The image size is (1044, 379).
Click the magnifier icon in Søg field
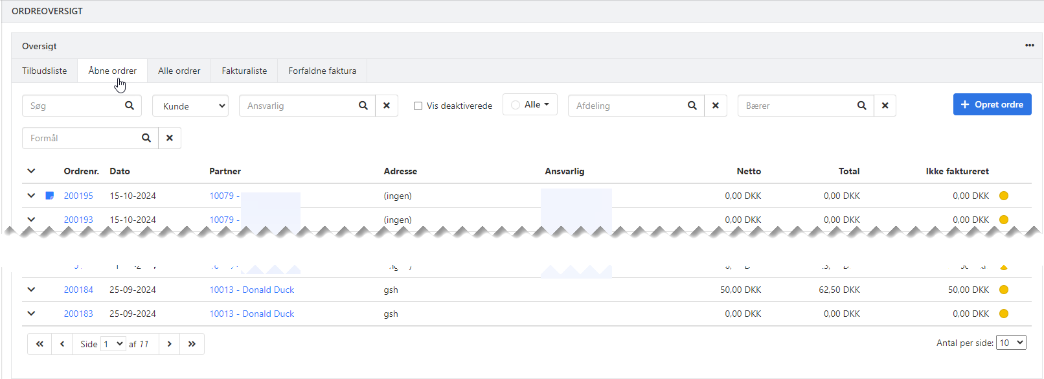coord(130,106)
